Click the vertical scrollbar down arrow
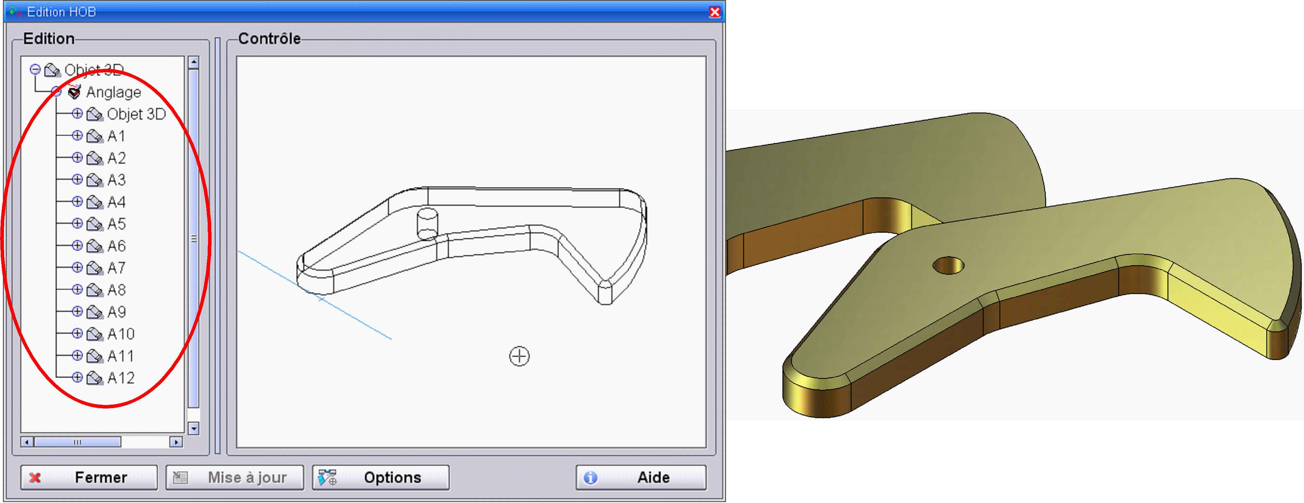Screen dimensions: 1304x503 pyautogui.click(x=194, y=429)
